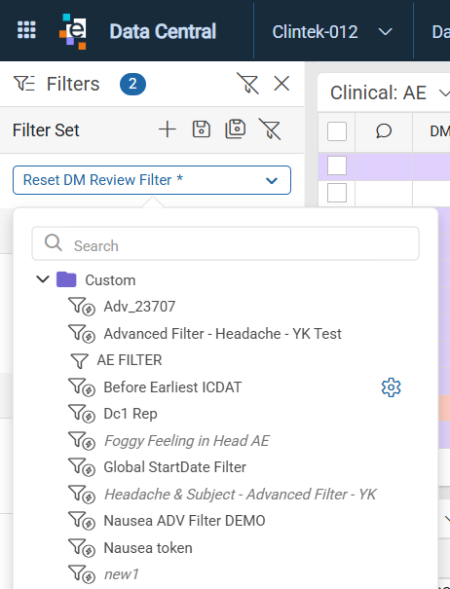Open settings gear for Before Earliest ICDAT

[391, 387]
